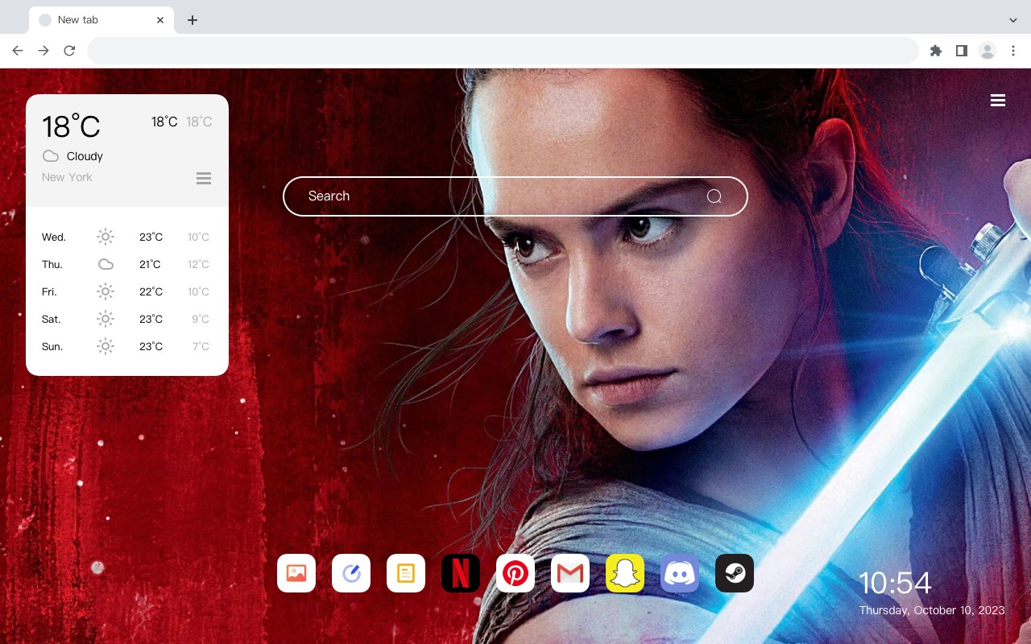Open the Steam shortcut
Screen dimensions: 1031x644
tap(735, 573)
